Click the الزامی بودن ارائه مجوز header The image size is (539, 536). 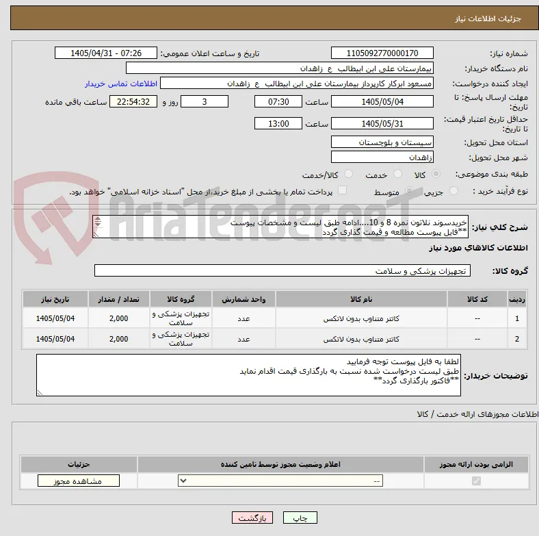click(476, 464)
